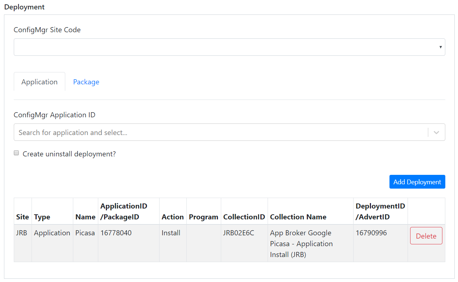Click the DeploymentID/AdvertID column header
This screenshot has height=282, width=458.
[x=380, y=211]
